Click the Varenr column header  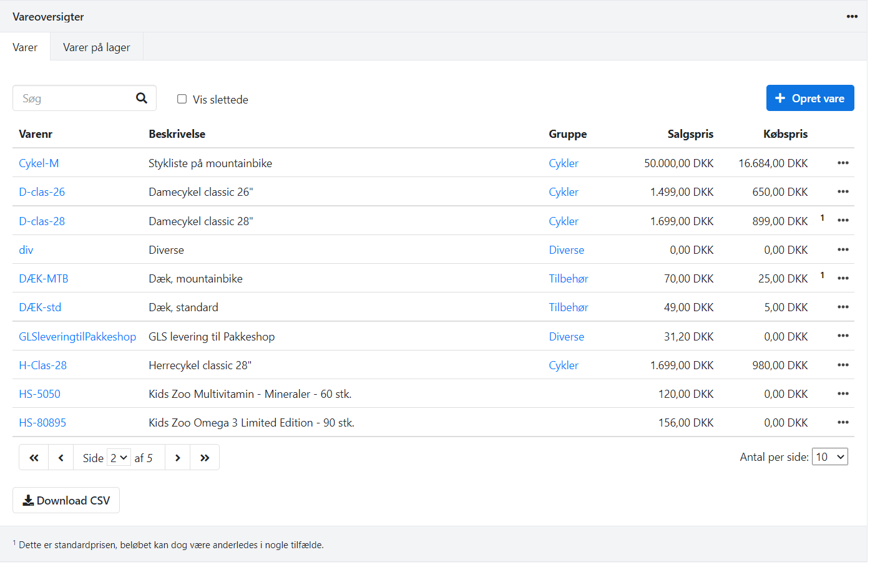[x=36, y=134]
